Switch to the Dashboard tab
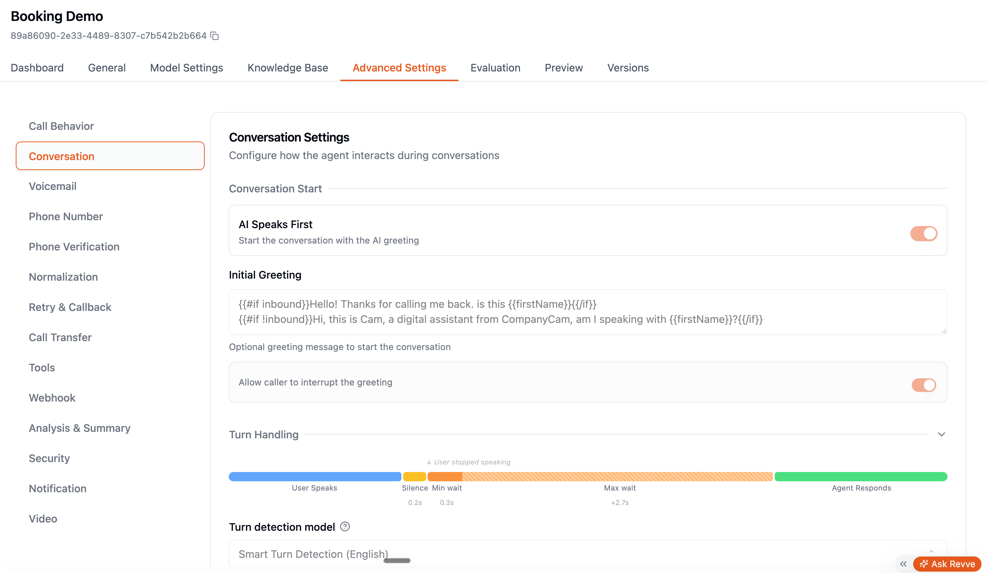This screenshot has width=987, height=573. click(37, 68)
